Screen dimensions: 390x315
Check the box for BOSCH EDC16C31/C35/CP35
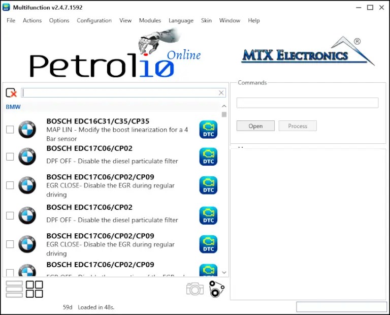tap(10, 130)
